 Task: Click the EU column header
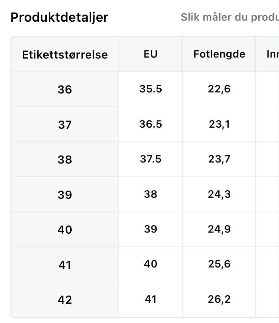150,54
